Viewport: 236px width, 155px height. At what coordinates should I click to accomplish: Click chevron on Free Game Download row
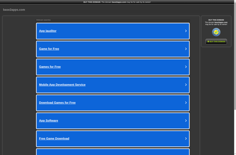[186, 138]
